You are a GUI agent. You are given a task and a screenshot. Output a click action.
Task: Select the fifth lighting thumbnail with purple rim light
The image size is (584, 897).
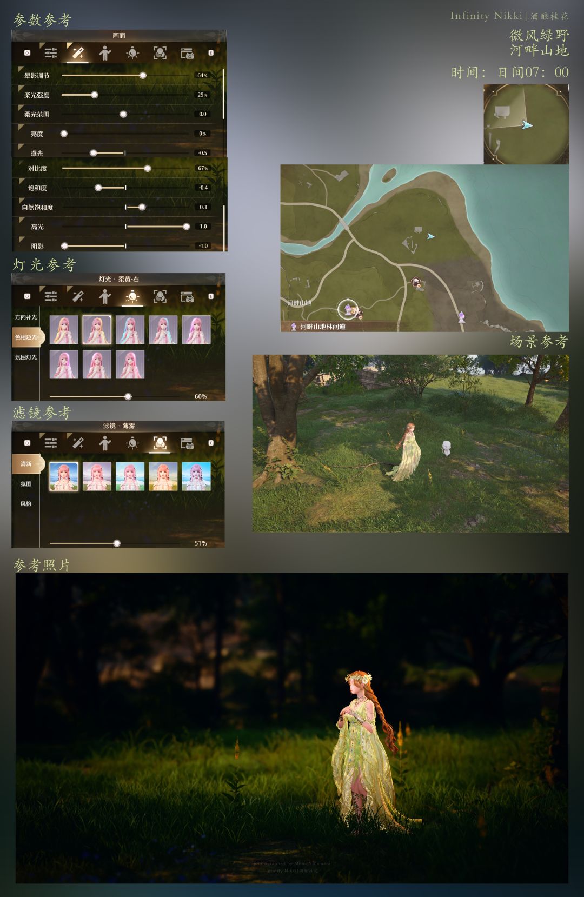[x=196, y=330]
